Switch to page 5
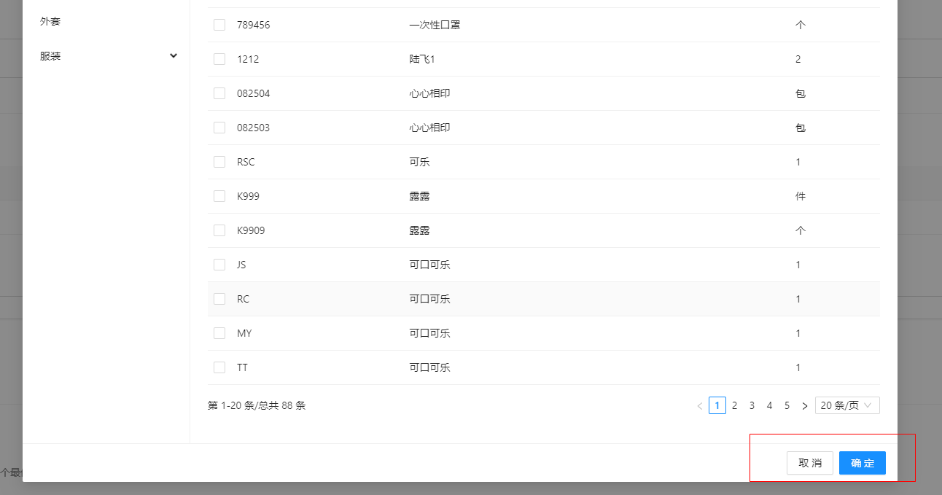The image size is (942, 495). tap(787, 405)
